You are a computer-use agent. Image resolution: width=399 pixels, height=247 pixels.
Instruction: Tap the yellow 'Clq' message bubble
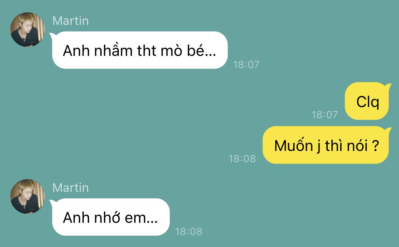click(x=367, y=101)
